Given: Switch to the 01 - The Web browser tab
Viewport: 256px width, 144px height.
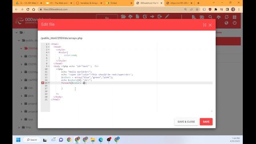Looking at the screenshot, I should click(x=59, y=3).
